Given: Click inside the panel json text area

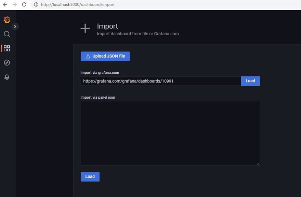Looking at the screenshot, I should 170,133.
